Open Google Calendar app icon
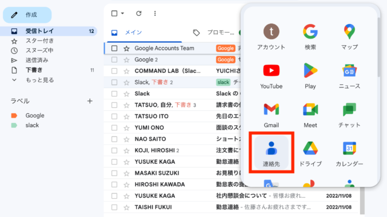Viewport: 387px width, 217px height. coord(350,154)
